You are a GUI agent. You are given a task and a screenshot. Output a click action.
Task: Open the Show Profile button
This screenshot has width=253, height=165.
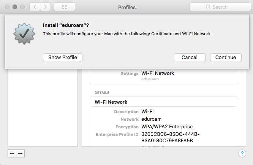63,57
